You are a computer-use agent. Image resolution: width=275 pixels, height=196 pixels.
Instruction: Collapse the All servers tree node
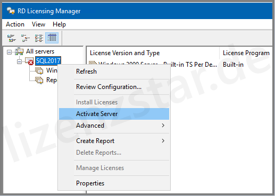[9, 52]
